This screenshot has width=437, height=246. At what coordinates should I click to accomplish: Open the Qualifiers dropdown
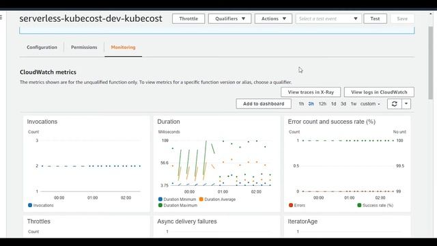pos(229,18)
